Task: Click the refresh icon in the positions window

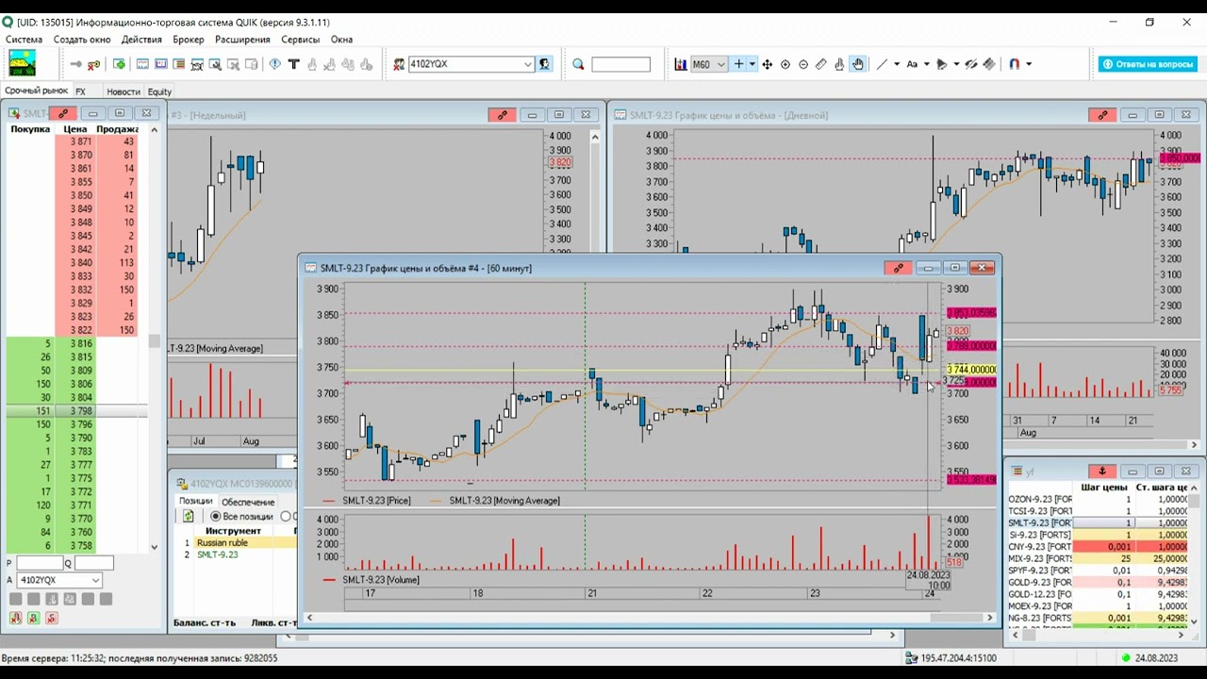Action: point(189,516)
